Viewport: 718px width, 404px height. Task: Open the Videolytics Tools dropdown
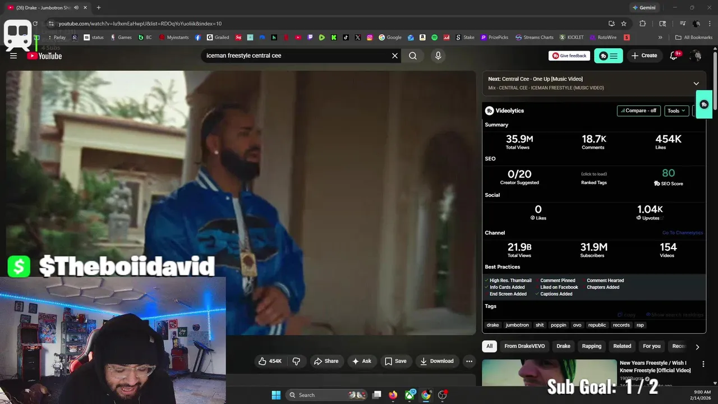pos(676,111)
